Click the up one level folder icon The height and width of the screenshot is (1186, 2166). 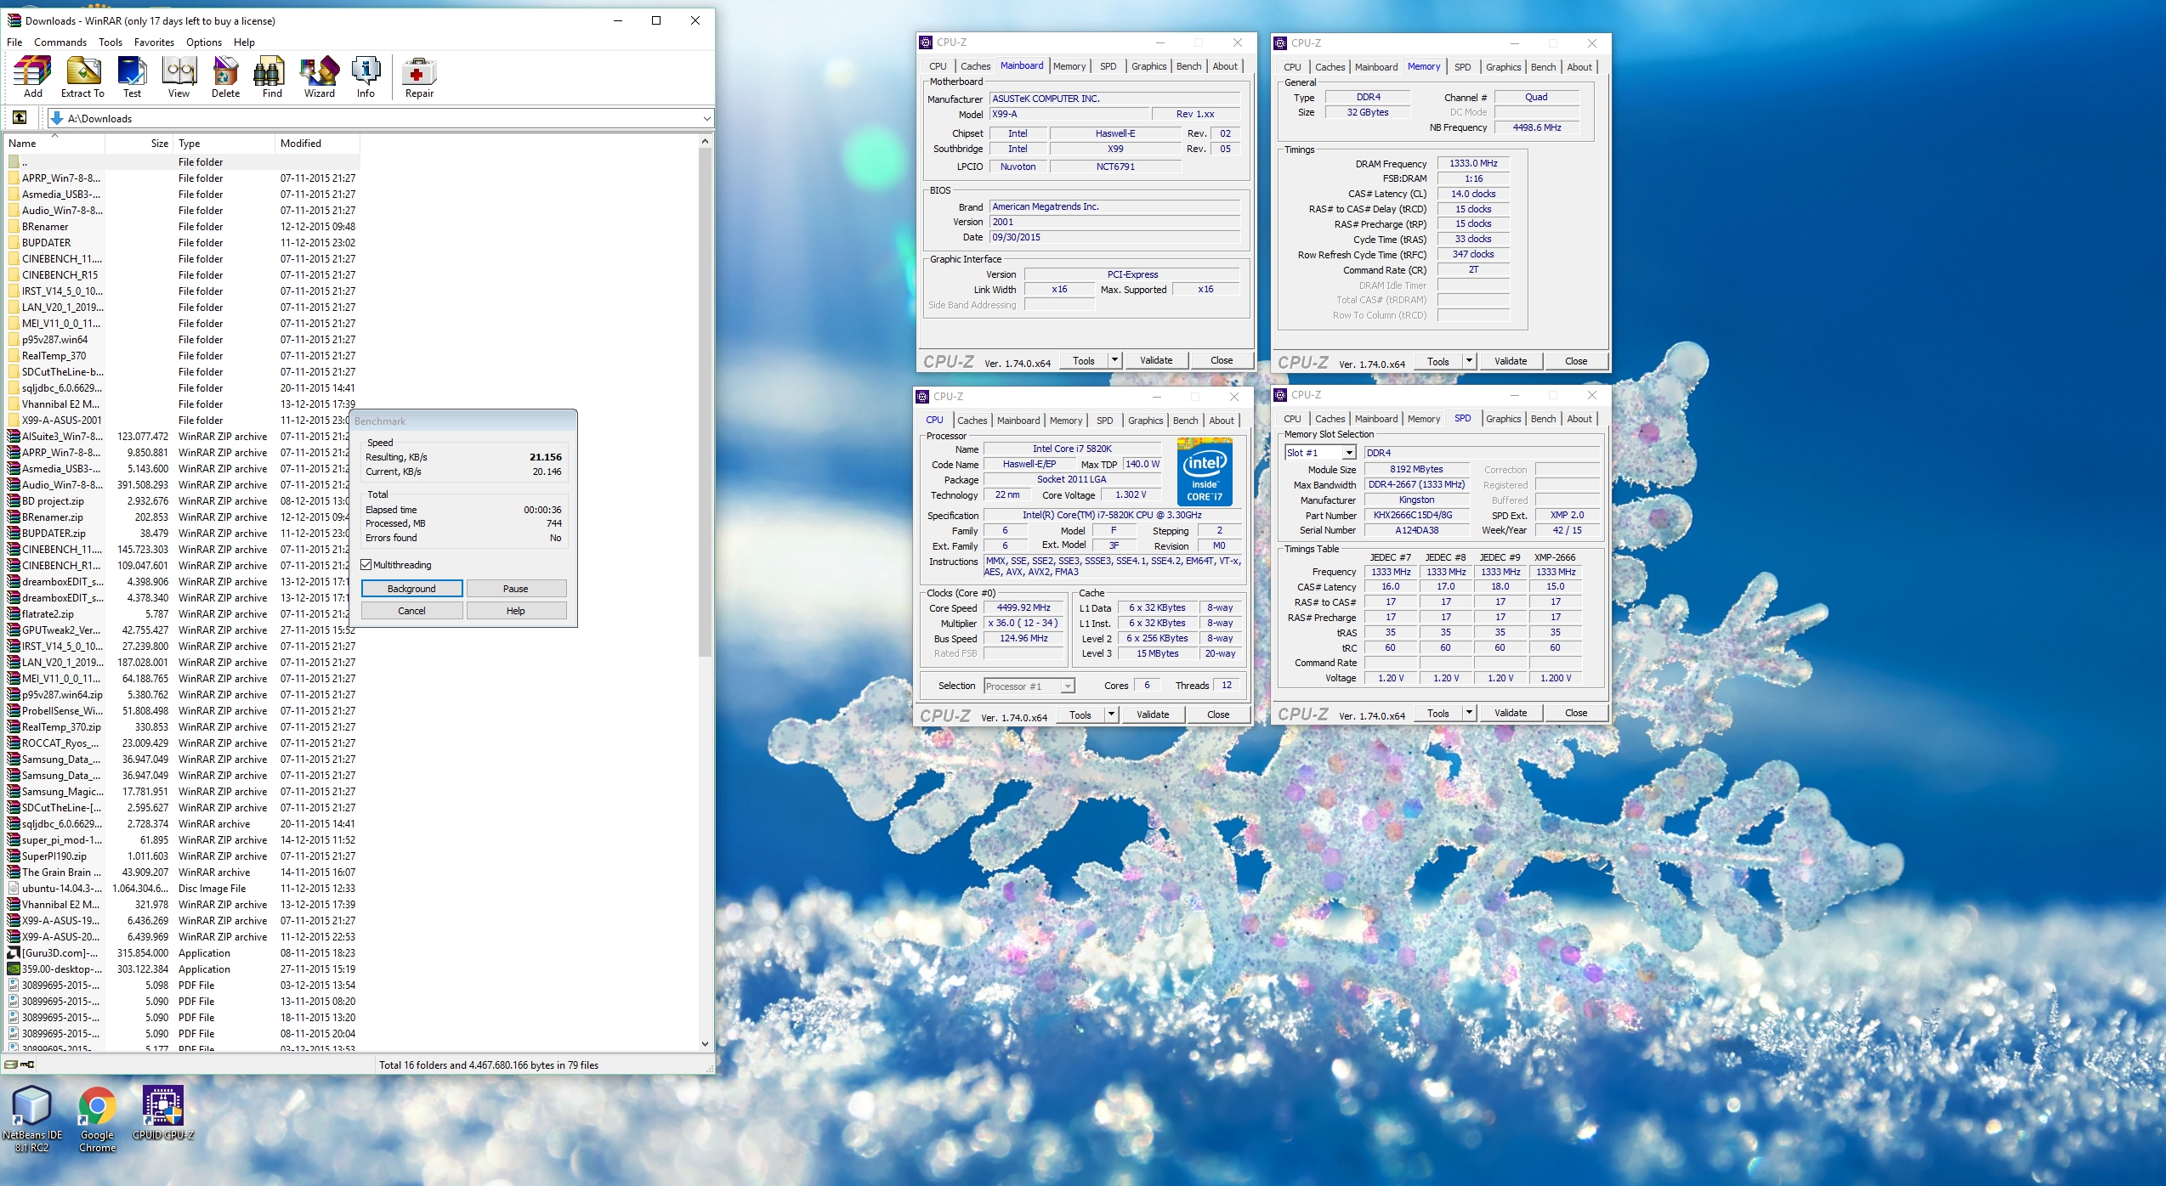[20, 117]
